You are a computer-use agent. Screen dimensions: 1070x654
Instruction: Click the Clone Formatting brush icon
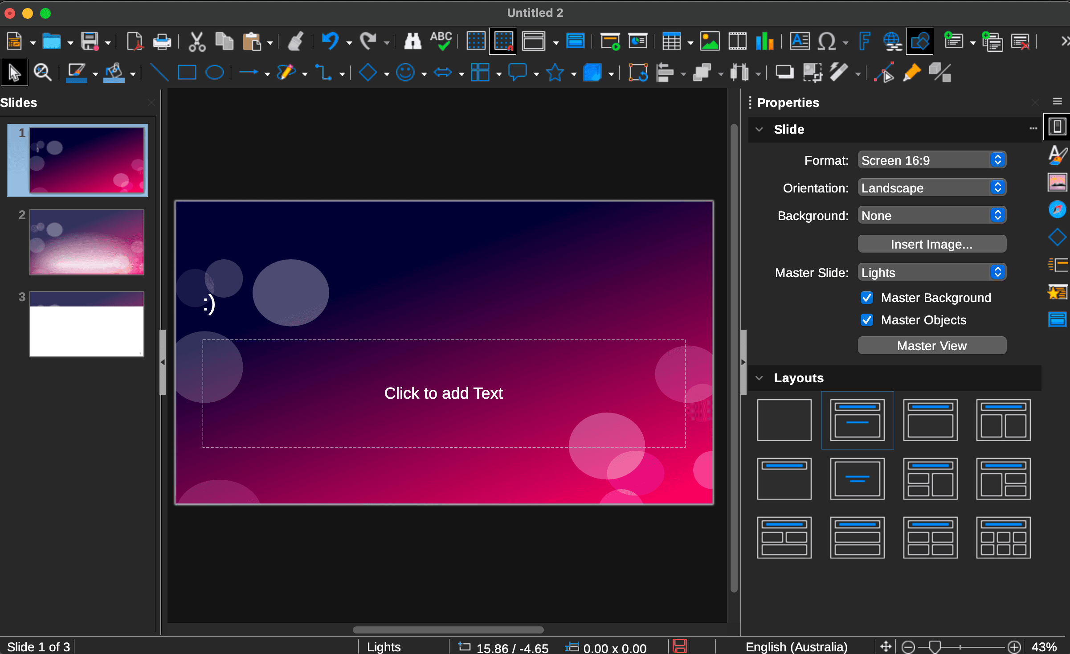[295, 42]
